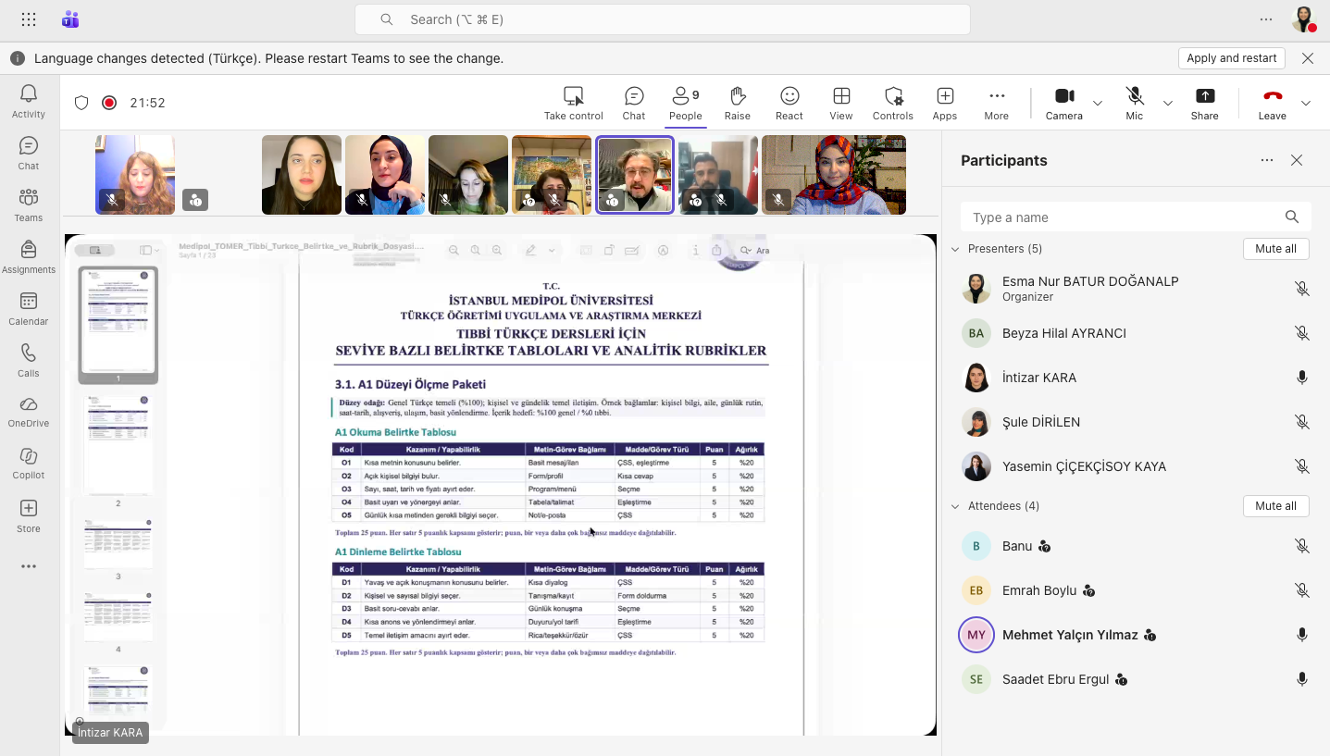Open Mic device options dropdown arrow
Viewport: 1330px width, 756px height.
pyautogui.click(x=1168, y=103)
